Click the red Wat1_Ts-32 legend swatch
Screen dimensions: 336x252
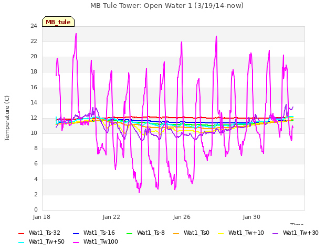point(21,233)
